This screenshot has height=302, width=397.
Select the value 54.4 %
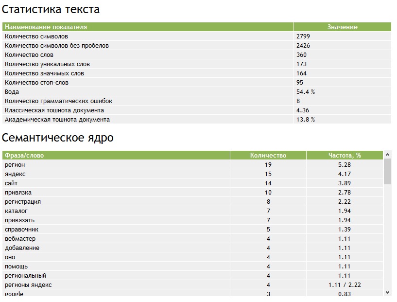click(x=306, y=92)
